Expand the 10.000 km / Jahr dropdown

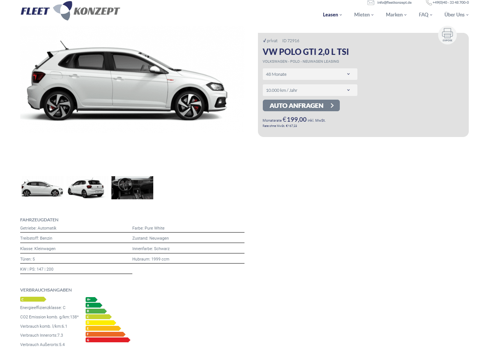pos(310,90)
